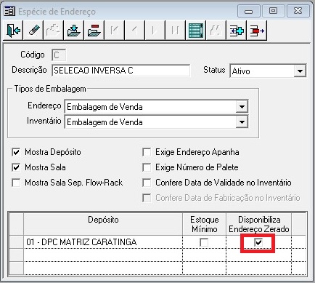Click the remove row red arrow icon
The image size is (315, 283).
tap(257, 31)
